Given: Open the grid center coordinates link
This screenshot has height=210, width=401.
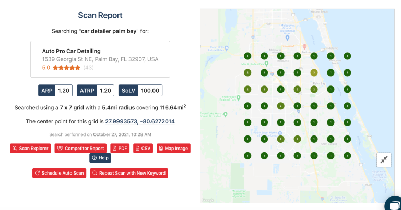Looking at the screenshot, I should point(140,121).
